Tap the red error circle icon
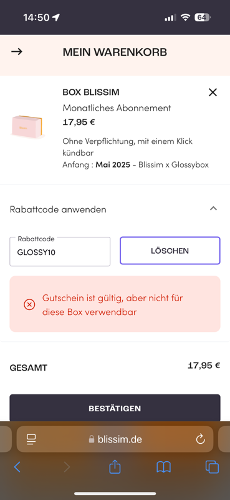 point(29,305)
